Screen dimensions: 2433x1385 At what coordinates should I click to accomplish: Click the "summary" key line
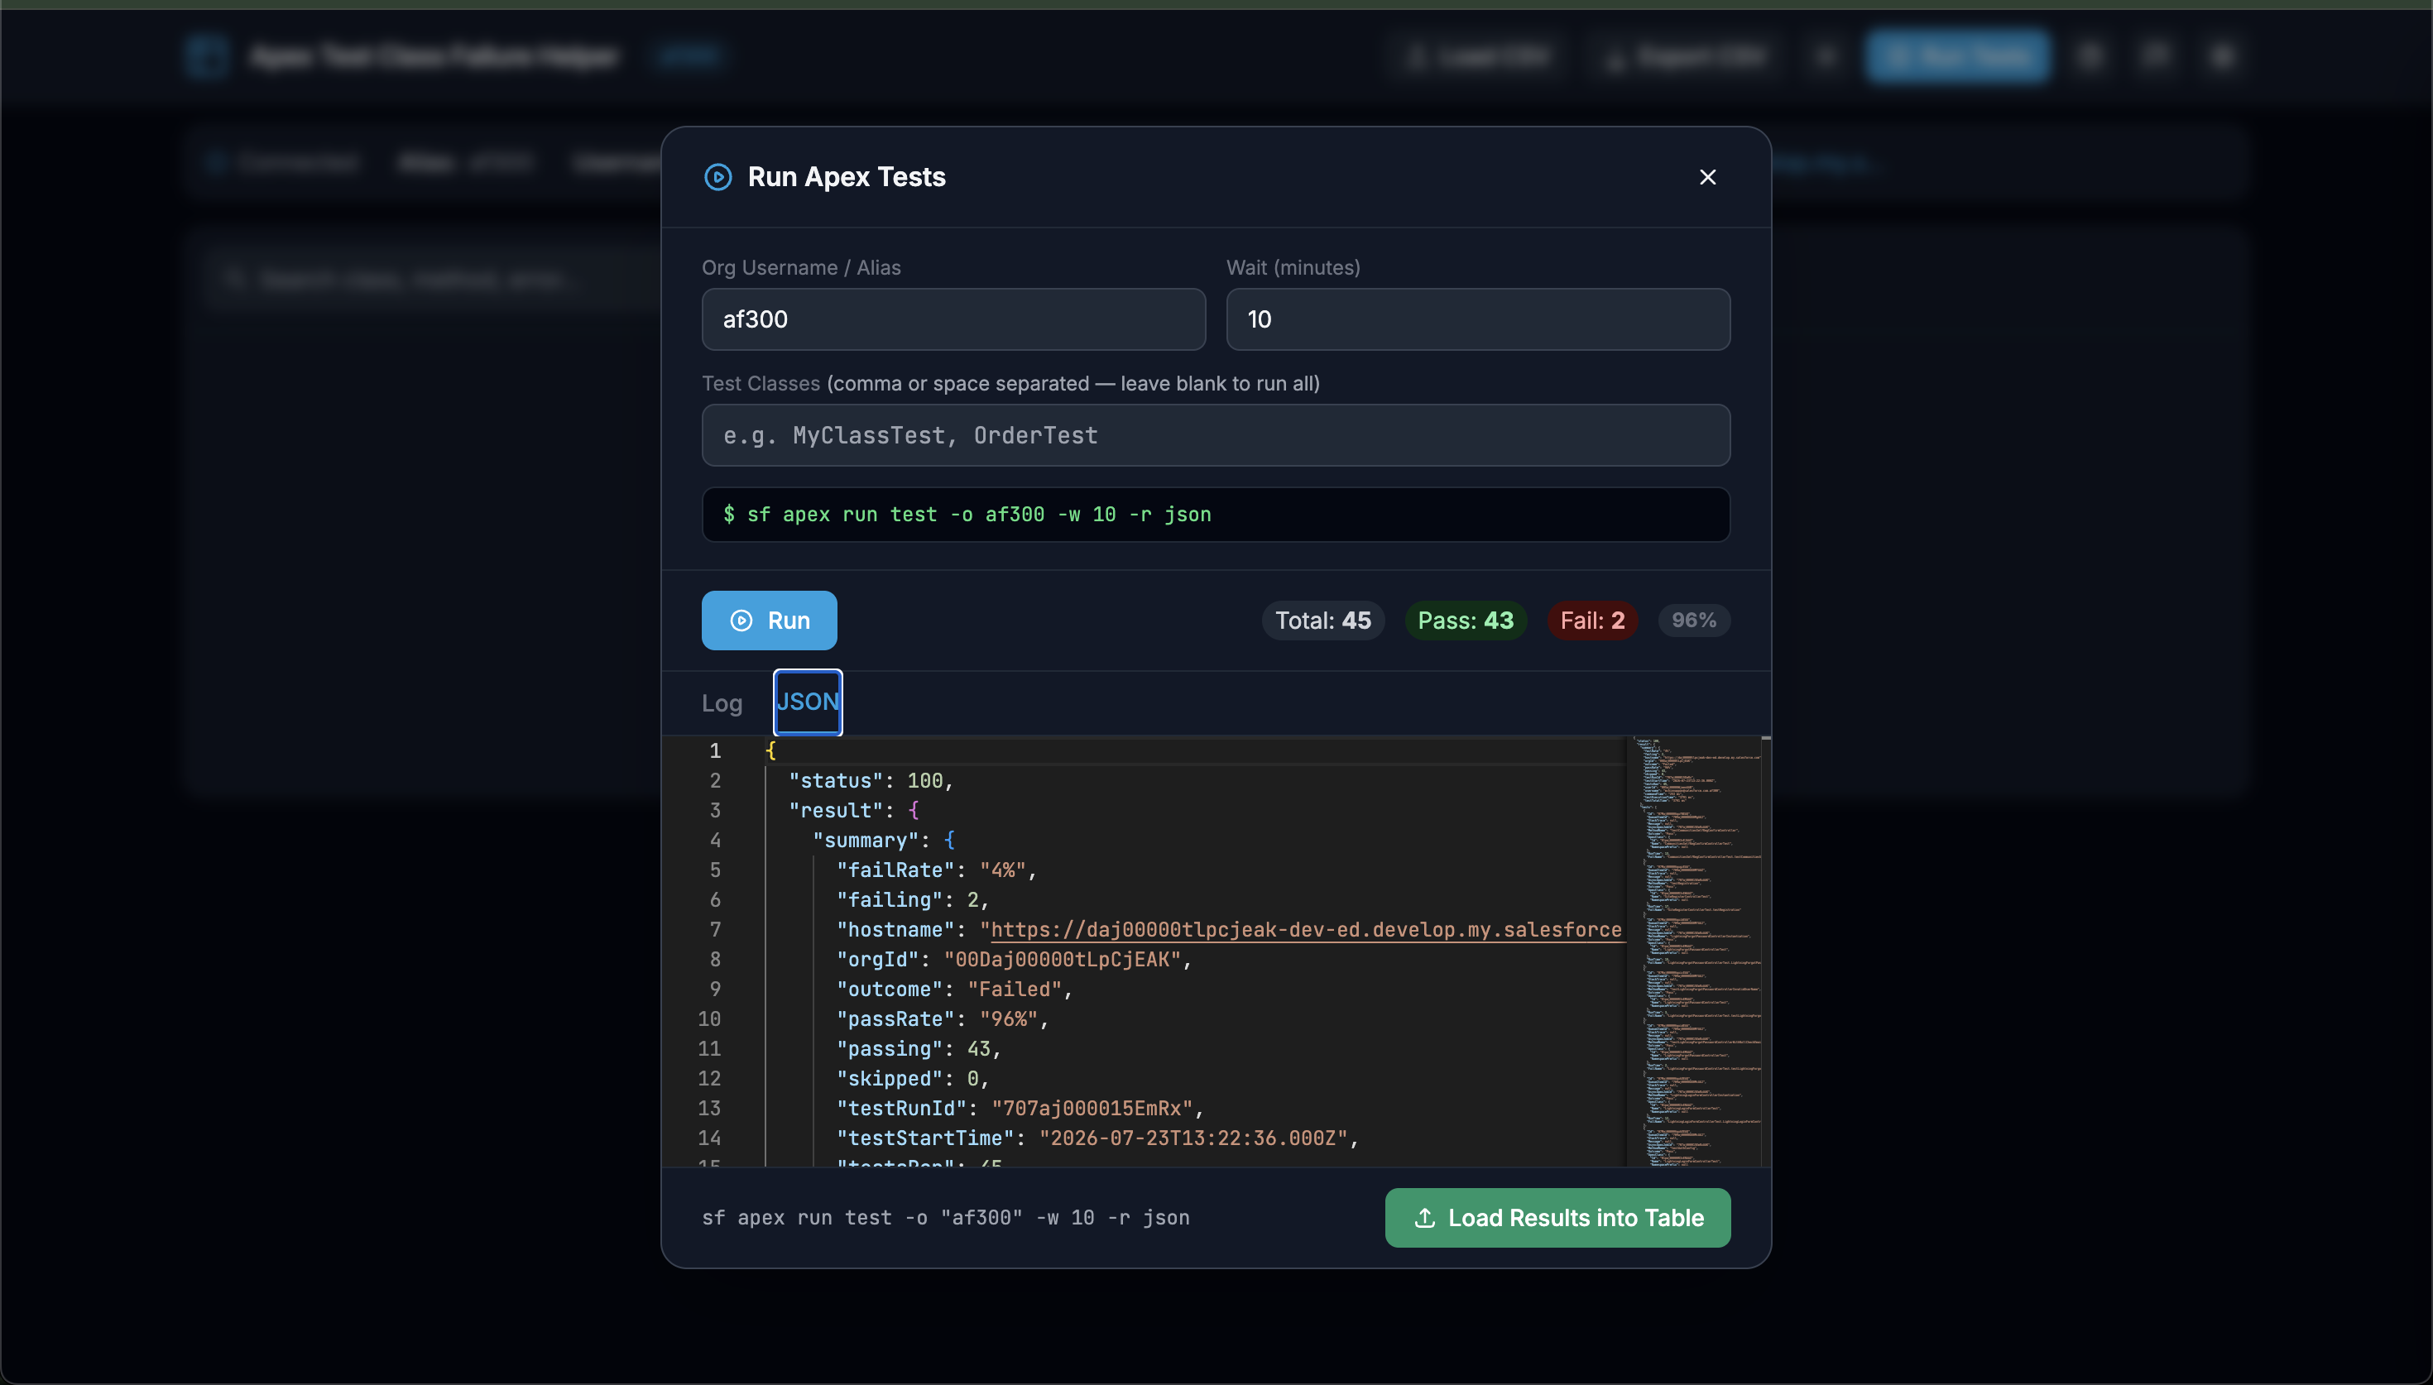click(x=884, y=840)
